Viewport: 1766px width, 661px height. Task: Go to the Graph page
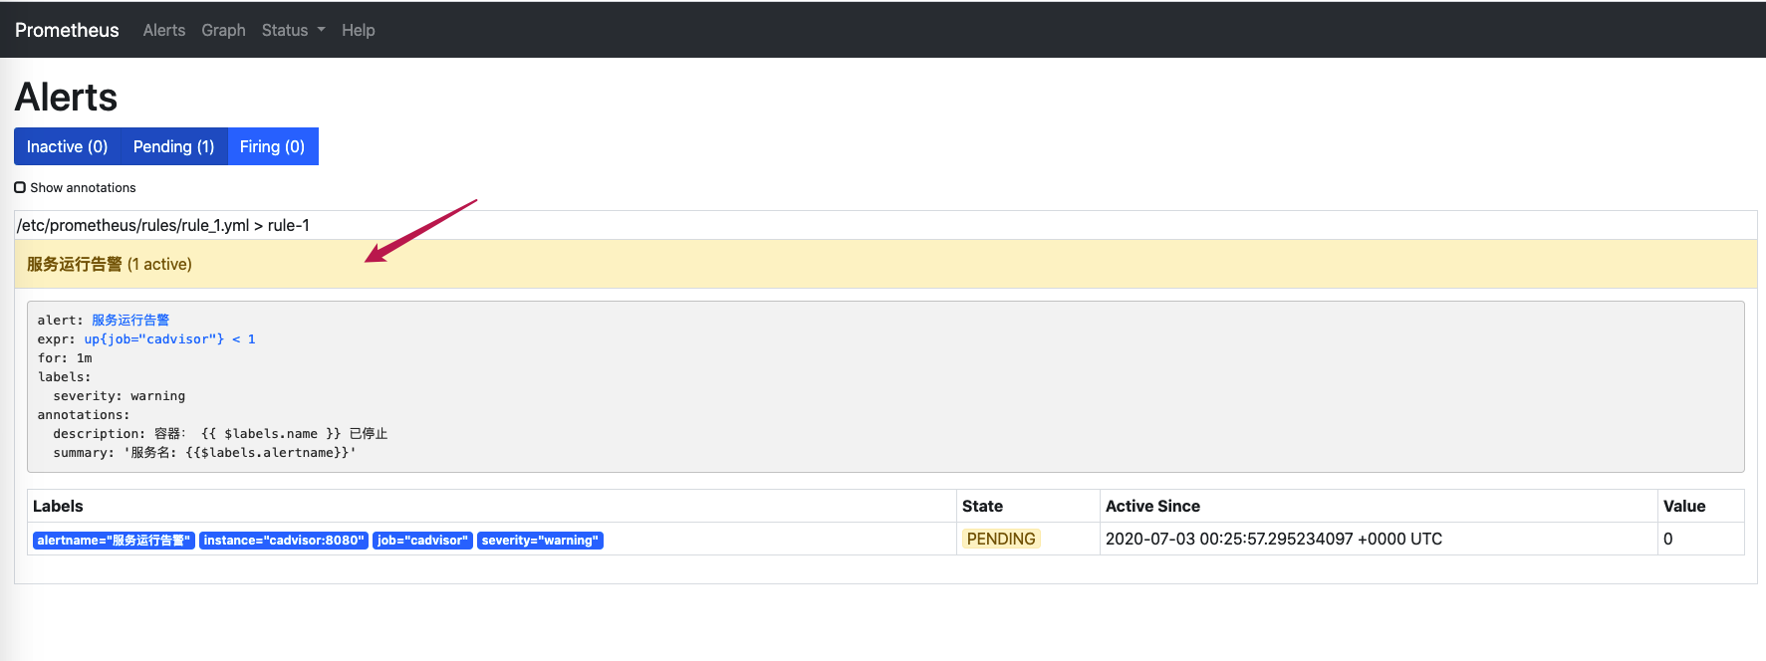pos(223,30)
